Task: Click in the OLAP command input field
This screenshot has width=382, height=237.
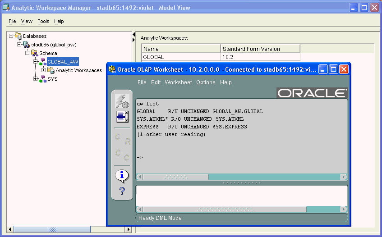Action: (242, 196)
